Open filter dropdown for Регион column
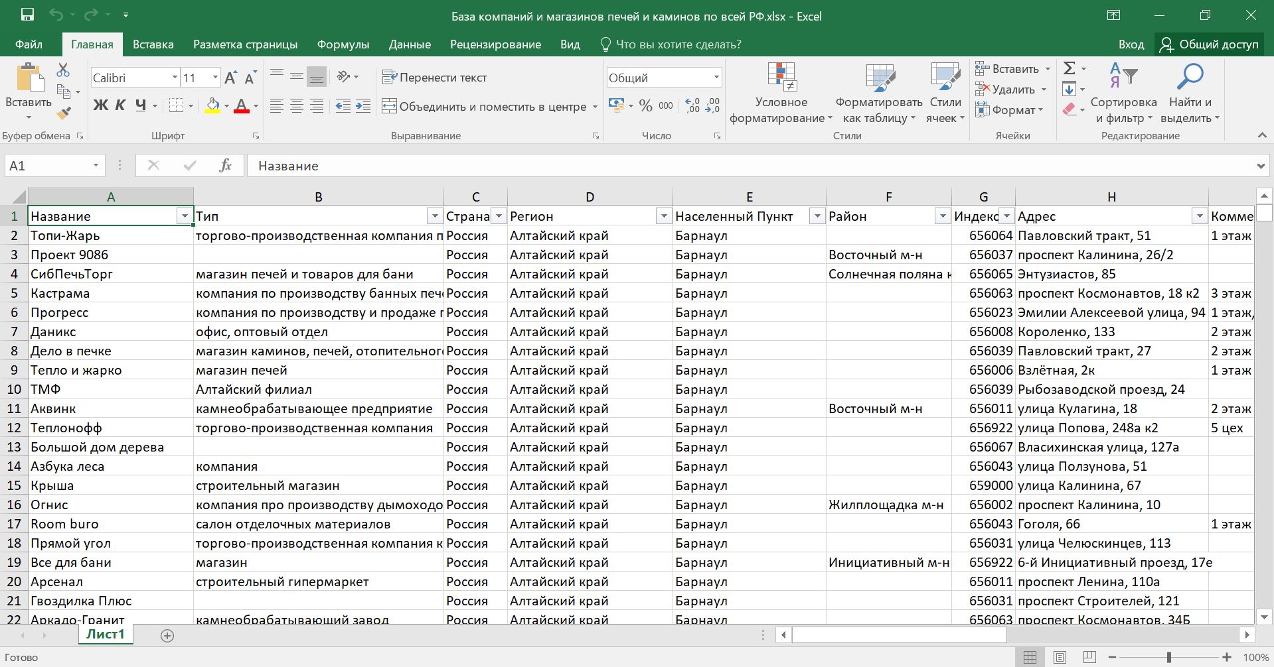 [663, 216]
